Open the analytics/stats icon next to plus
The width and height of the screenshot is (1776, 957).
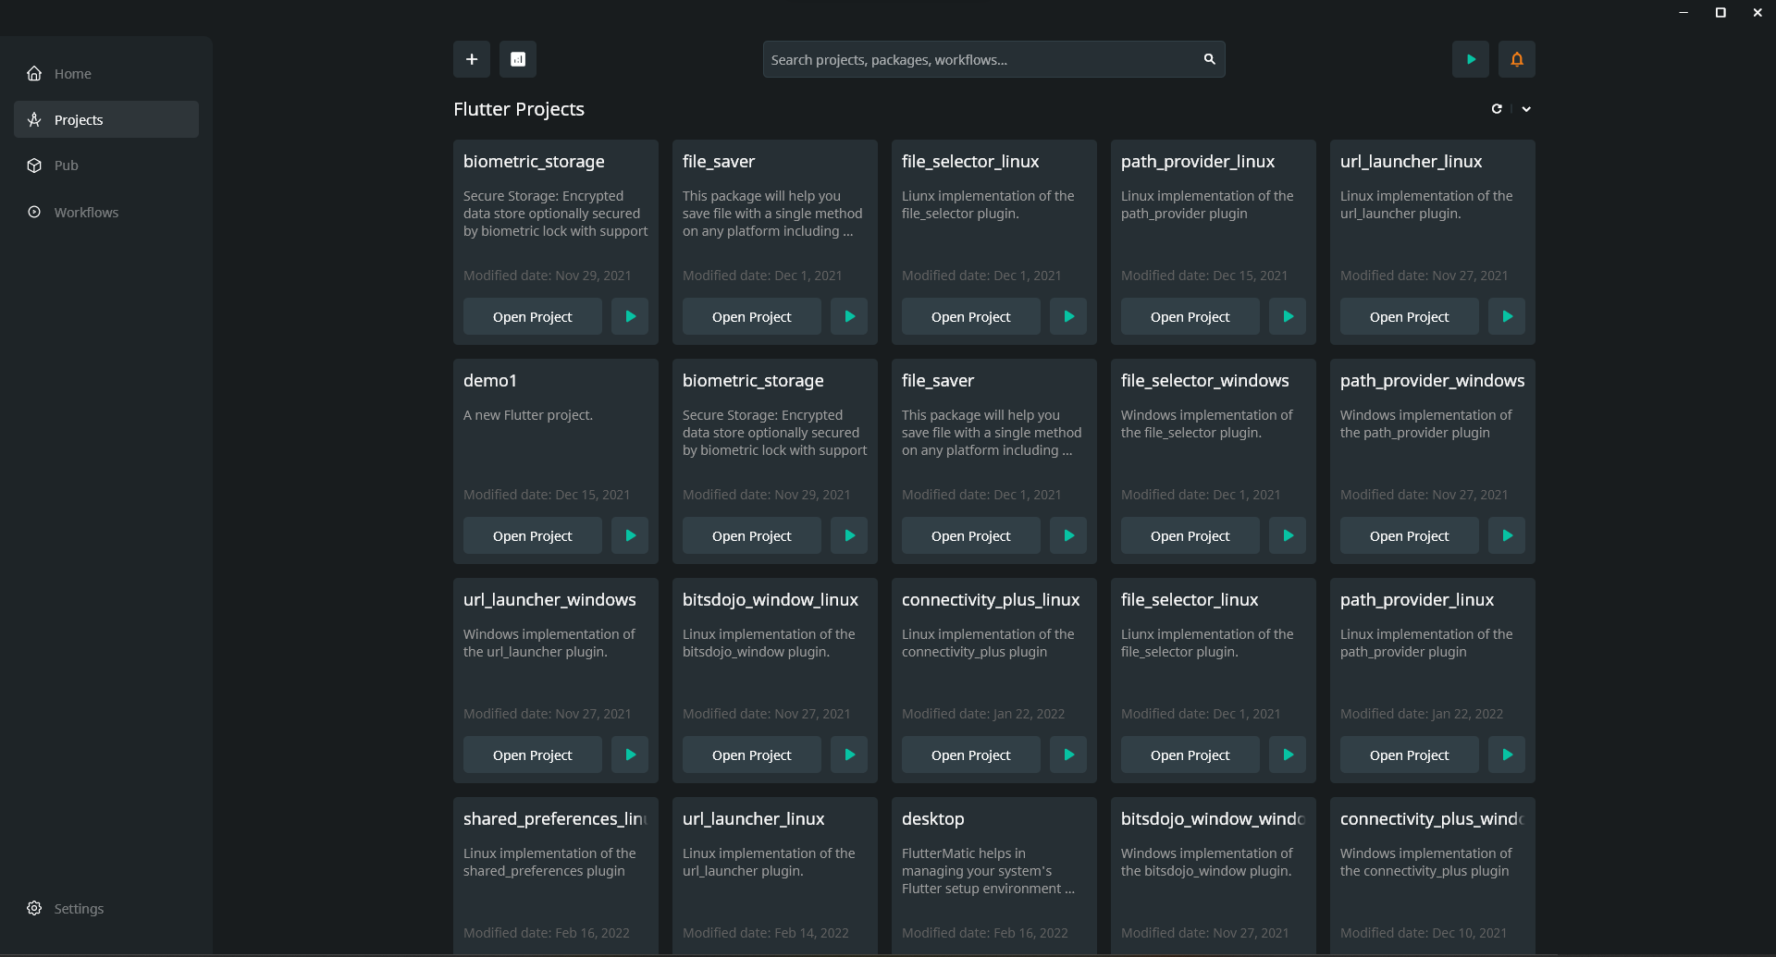(x=518, y=58)
